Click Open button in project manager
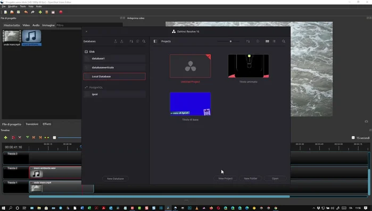Viewport: 372px width, 211px height. coord(275,179)
